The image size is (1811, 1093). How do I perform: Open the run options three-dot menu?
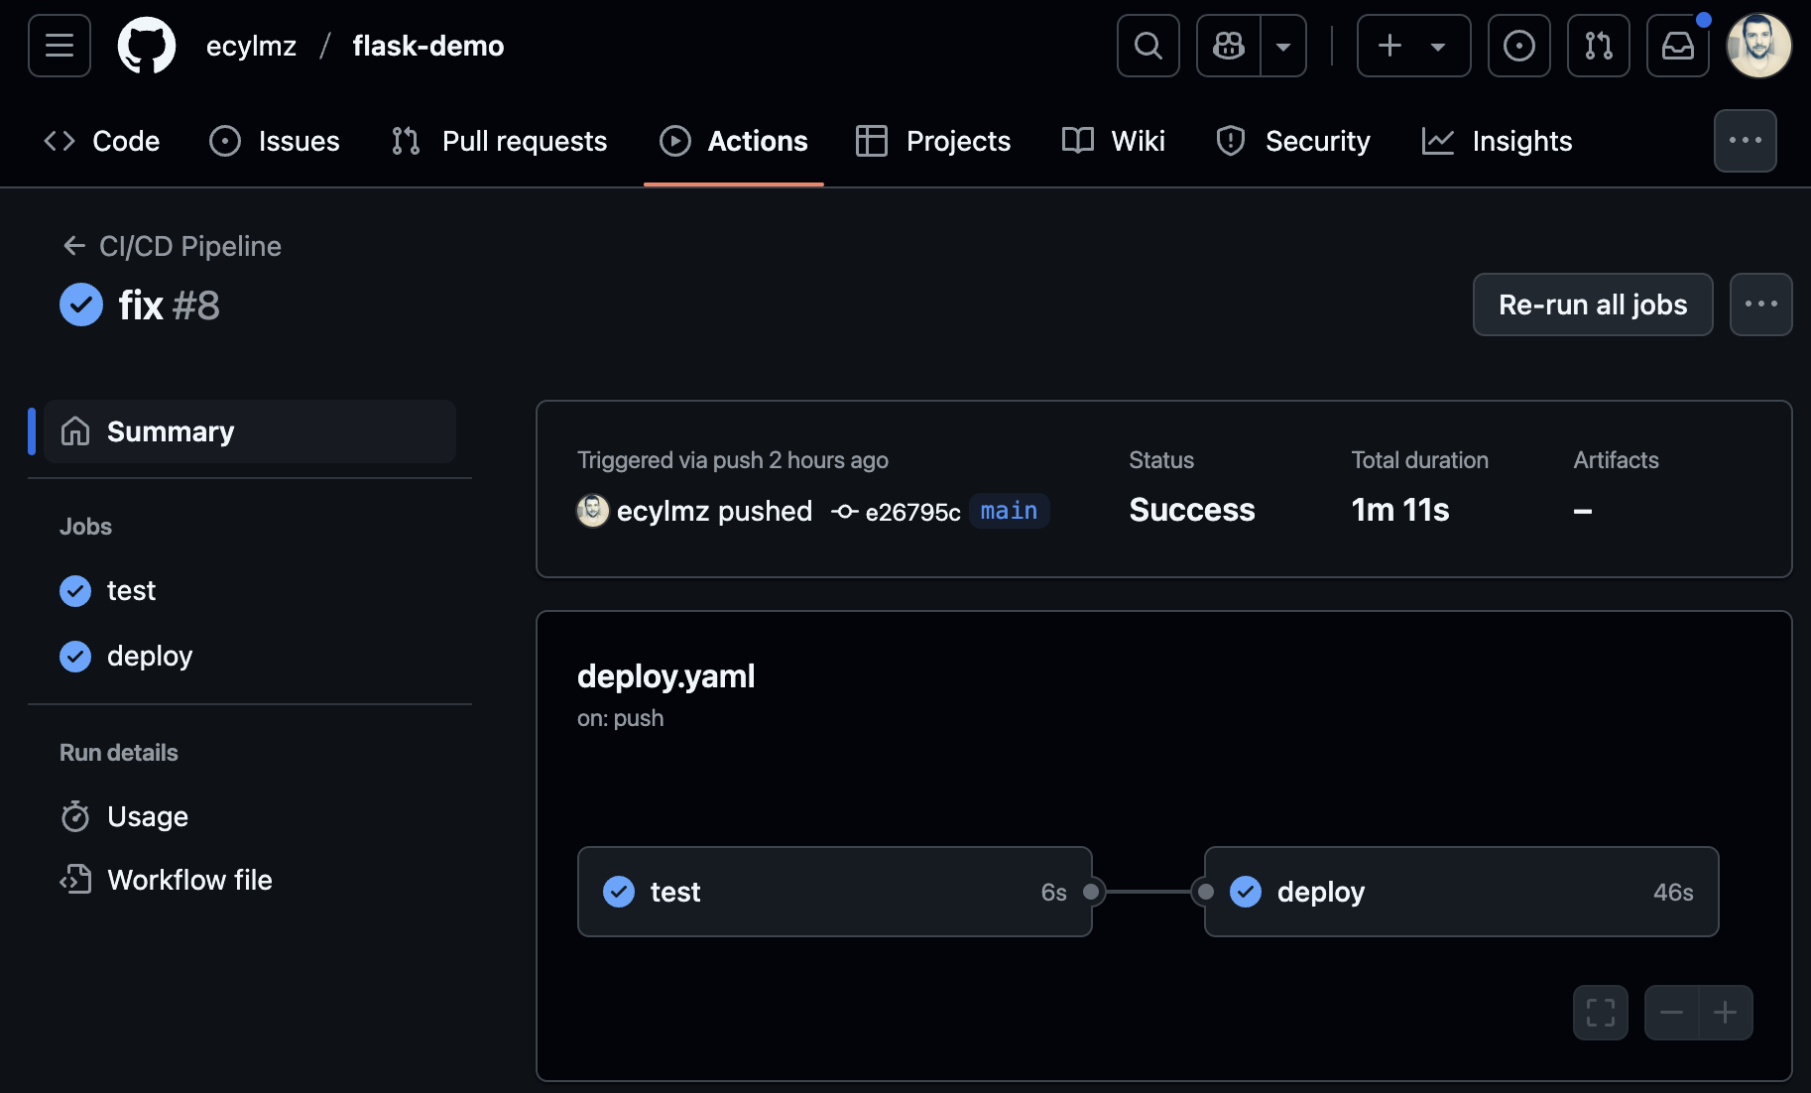(1760, 304)
